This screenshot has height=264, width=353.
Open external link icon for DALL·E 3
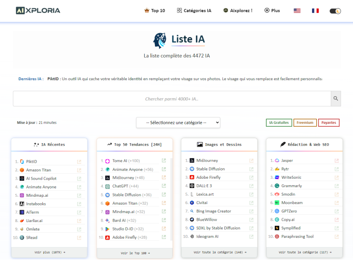[x=251, y=186]
